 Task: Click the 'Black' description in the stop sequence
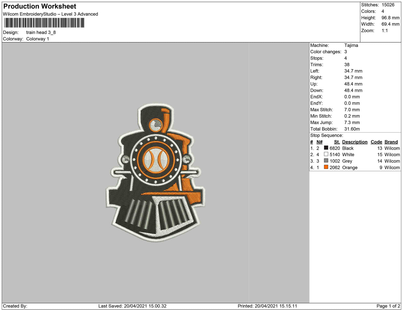tap(348, 148)
